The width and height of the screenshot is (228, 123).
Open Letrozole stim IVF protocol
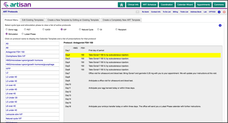coord(32,114)
